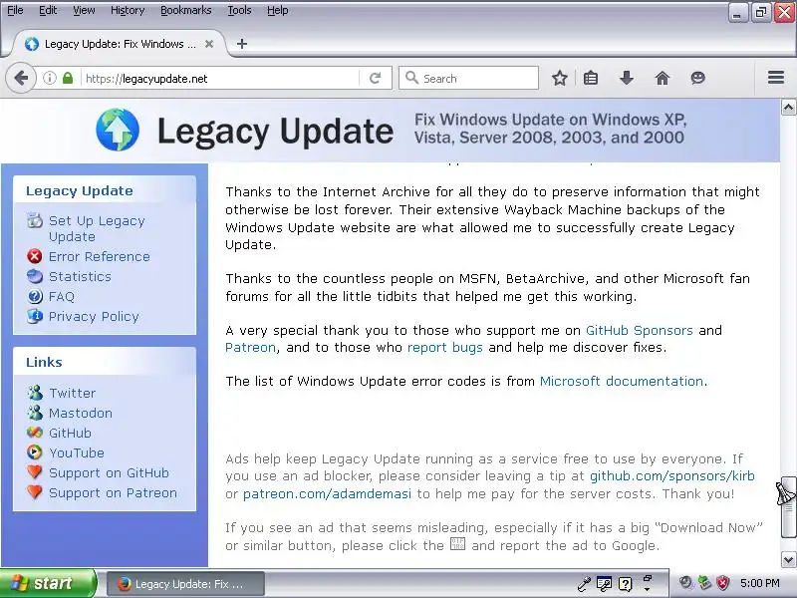The image size is (797, 598).
Task: Follow the GitHub Sponsors link in the text
Action: tap(639, 331)
